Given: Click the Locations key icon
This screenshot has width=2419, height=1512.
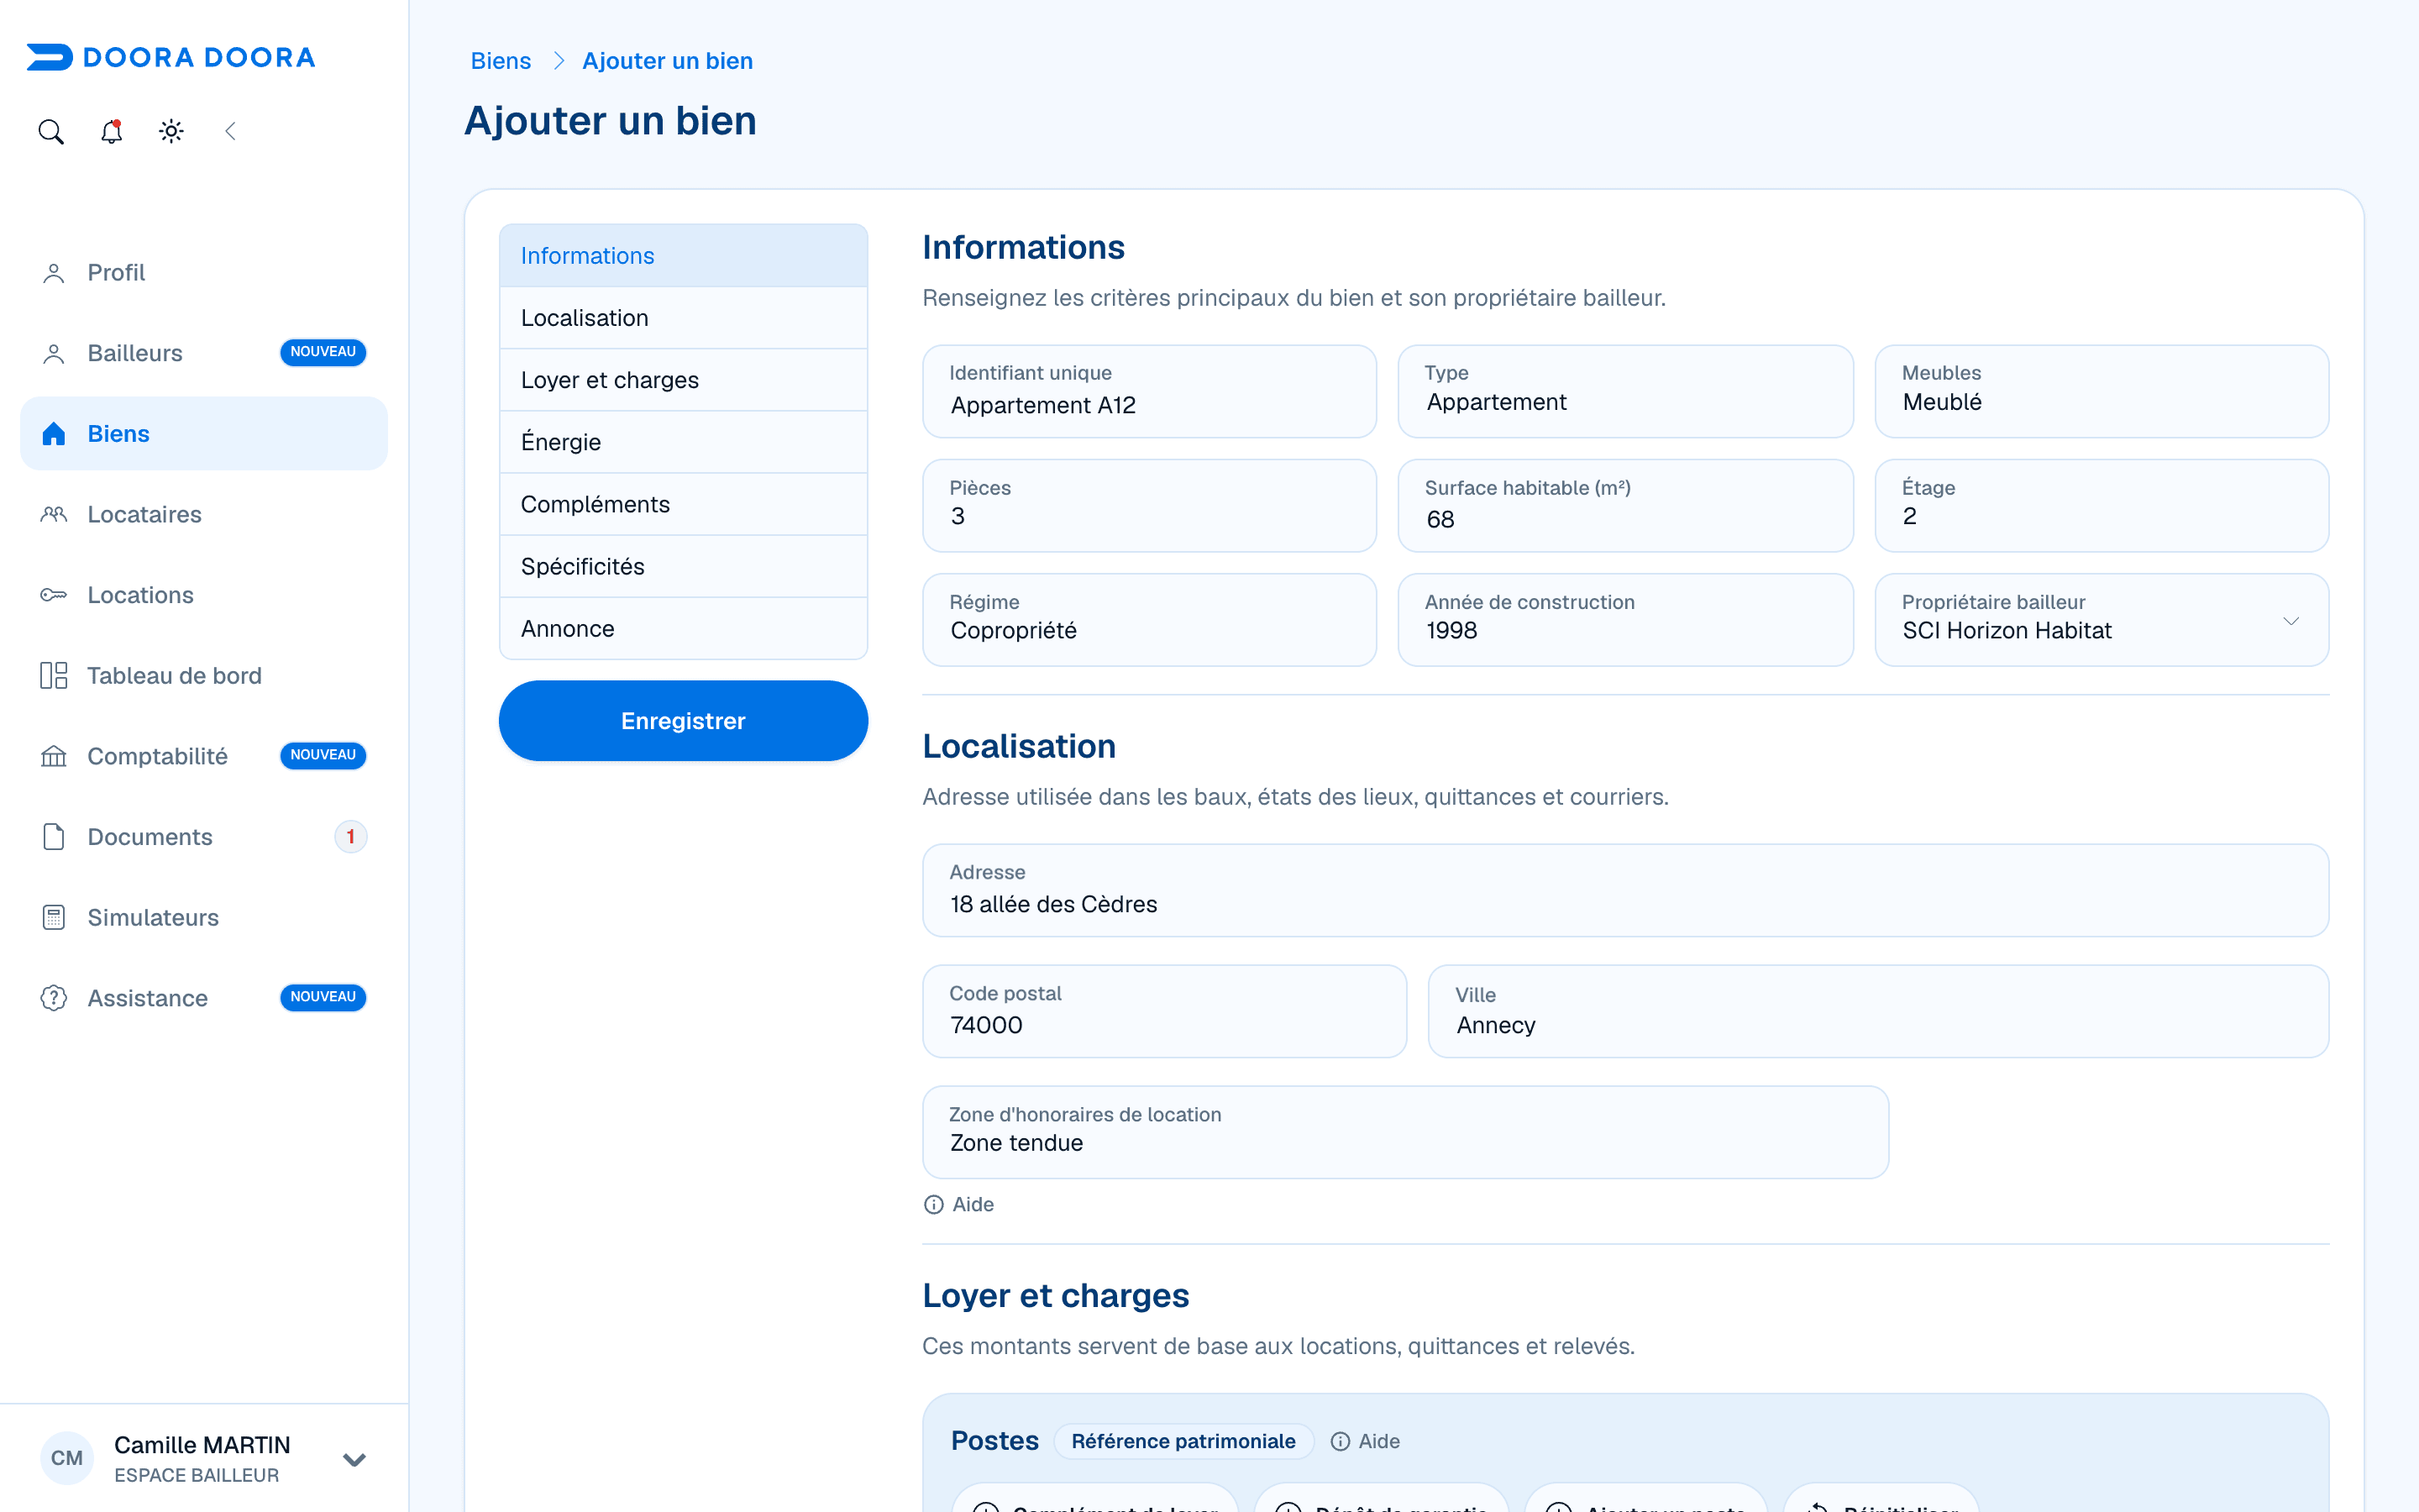Looking at the screenshot, I should [54, 595].
